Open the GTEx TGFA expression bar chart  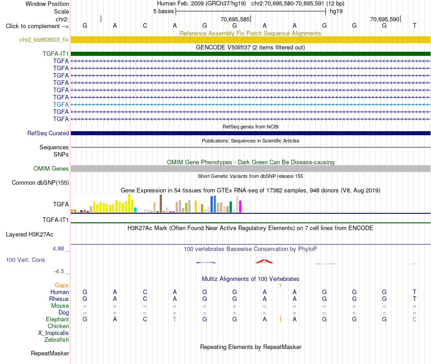click(x=156, y=203)
